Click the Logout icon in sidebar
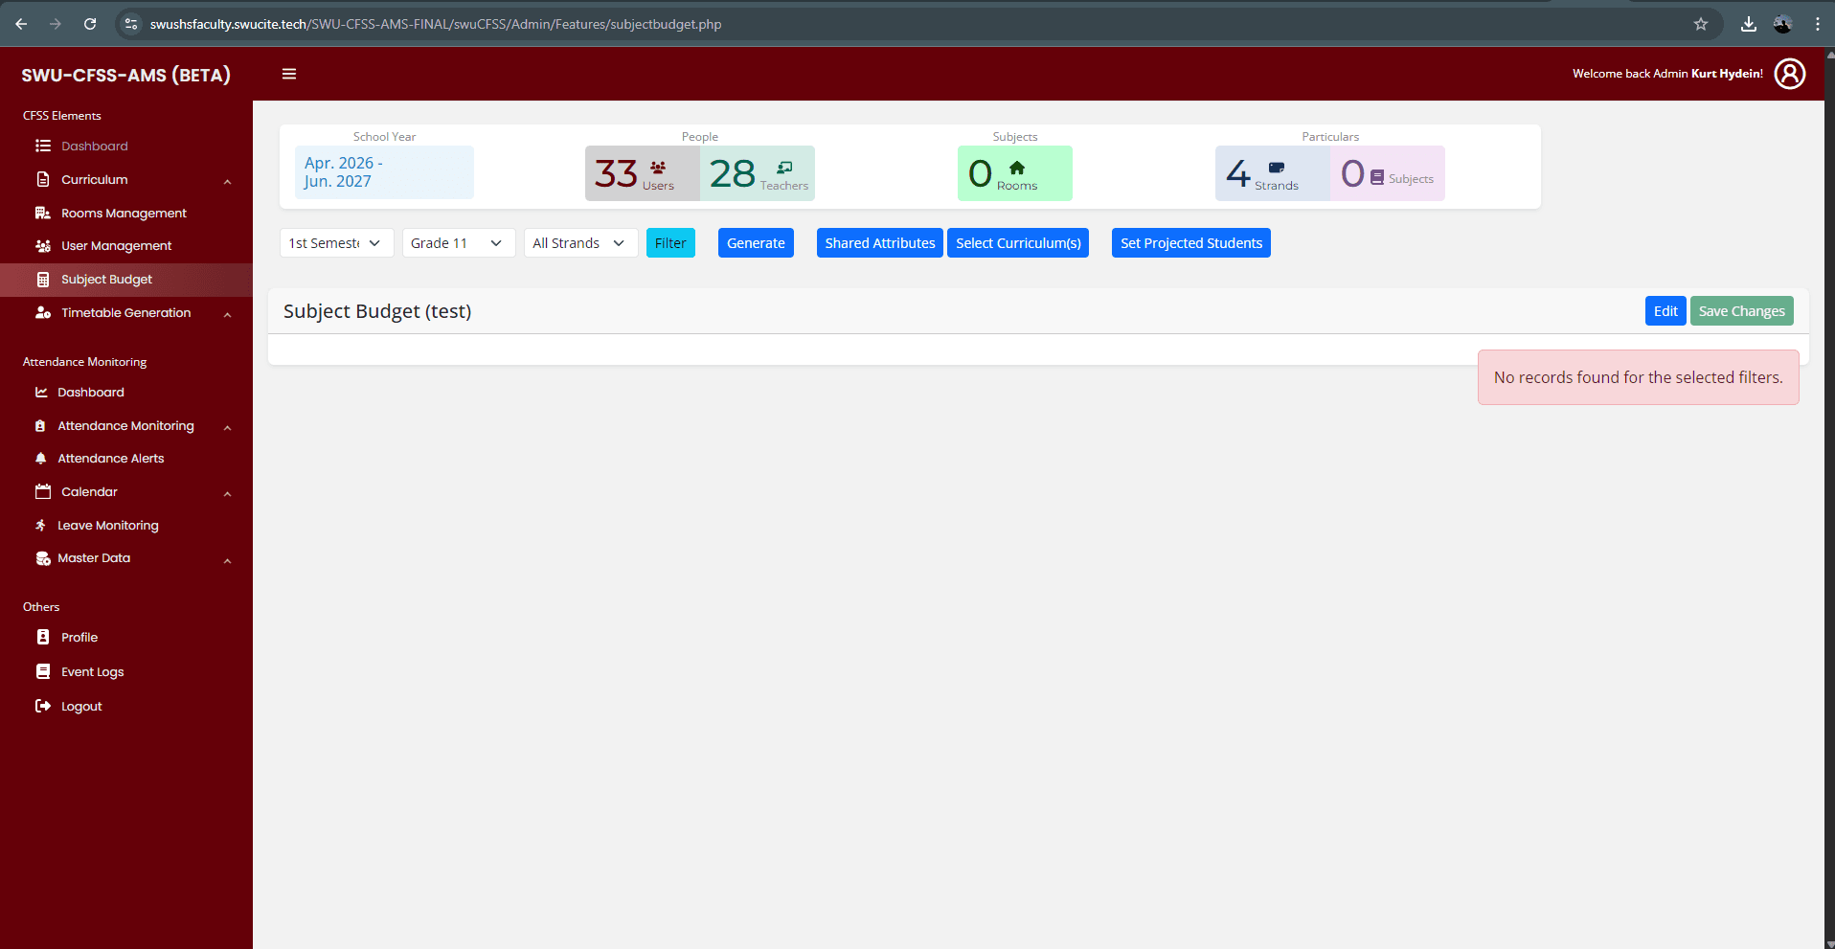Screen dimensions: 1835x949 [43, 706]
